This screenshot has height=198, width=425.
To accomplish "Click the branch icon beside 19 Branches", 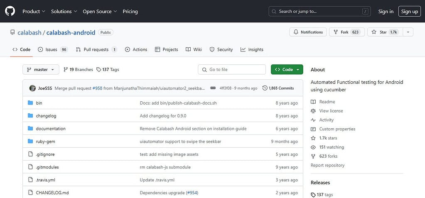I will [x=66, y=70].
